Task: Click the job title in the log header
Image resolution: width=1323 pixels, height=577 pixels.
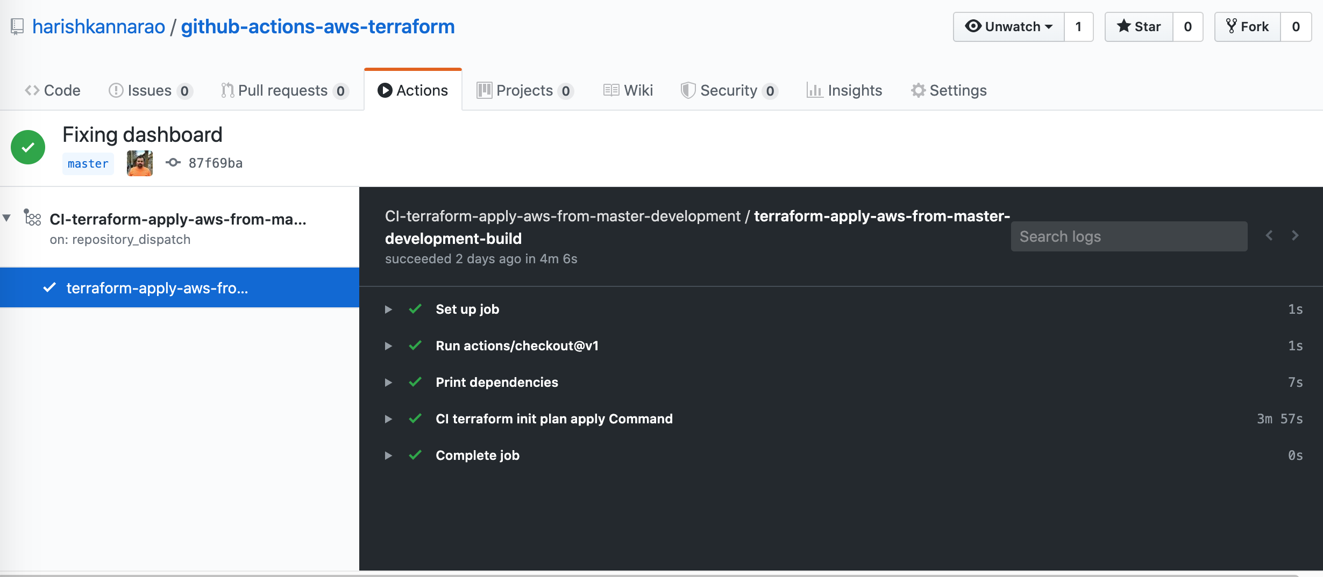Action: point(698,227)
